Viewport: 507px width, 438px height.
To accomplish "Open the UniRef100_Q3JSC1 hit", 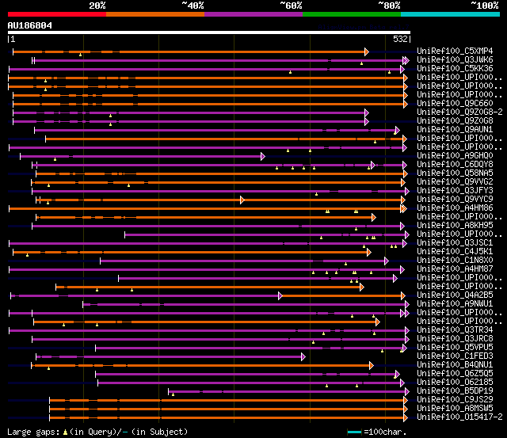I will click(x=455, y=243).
